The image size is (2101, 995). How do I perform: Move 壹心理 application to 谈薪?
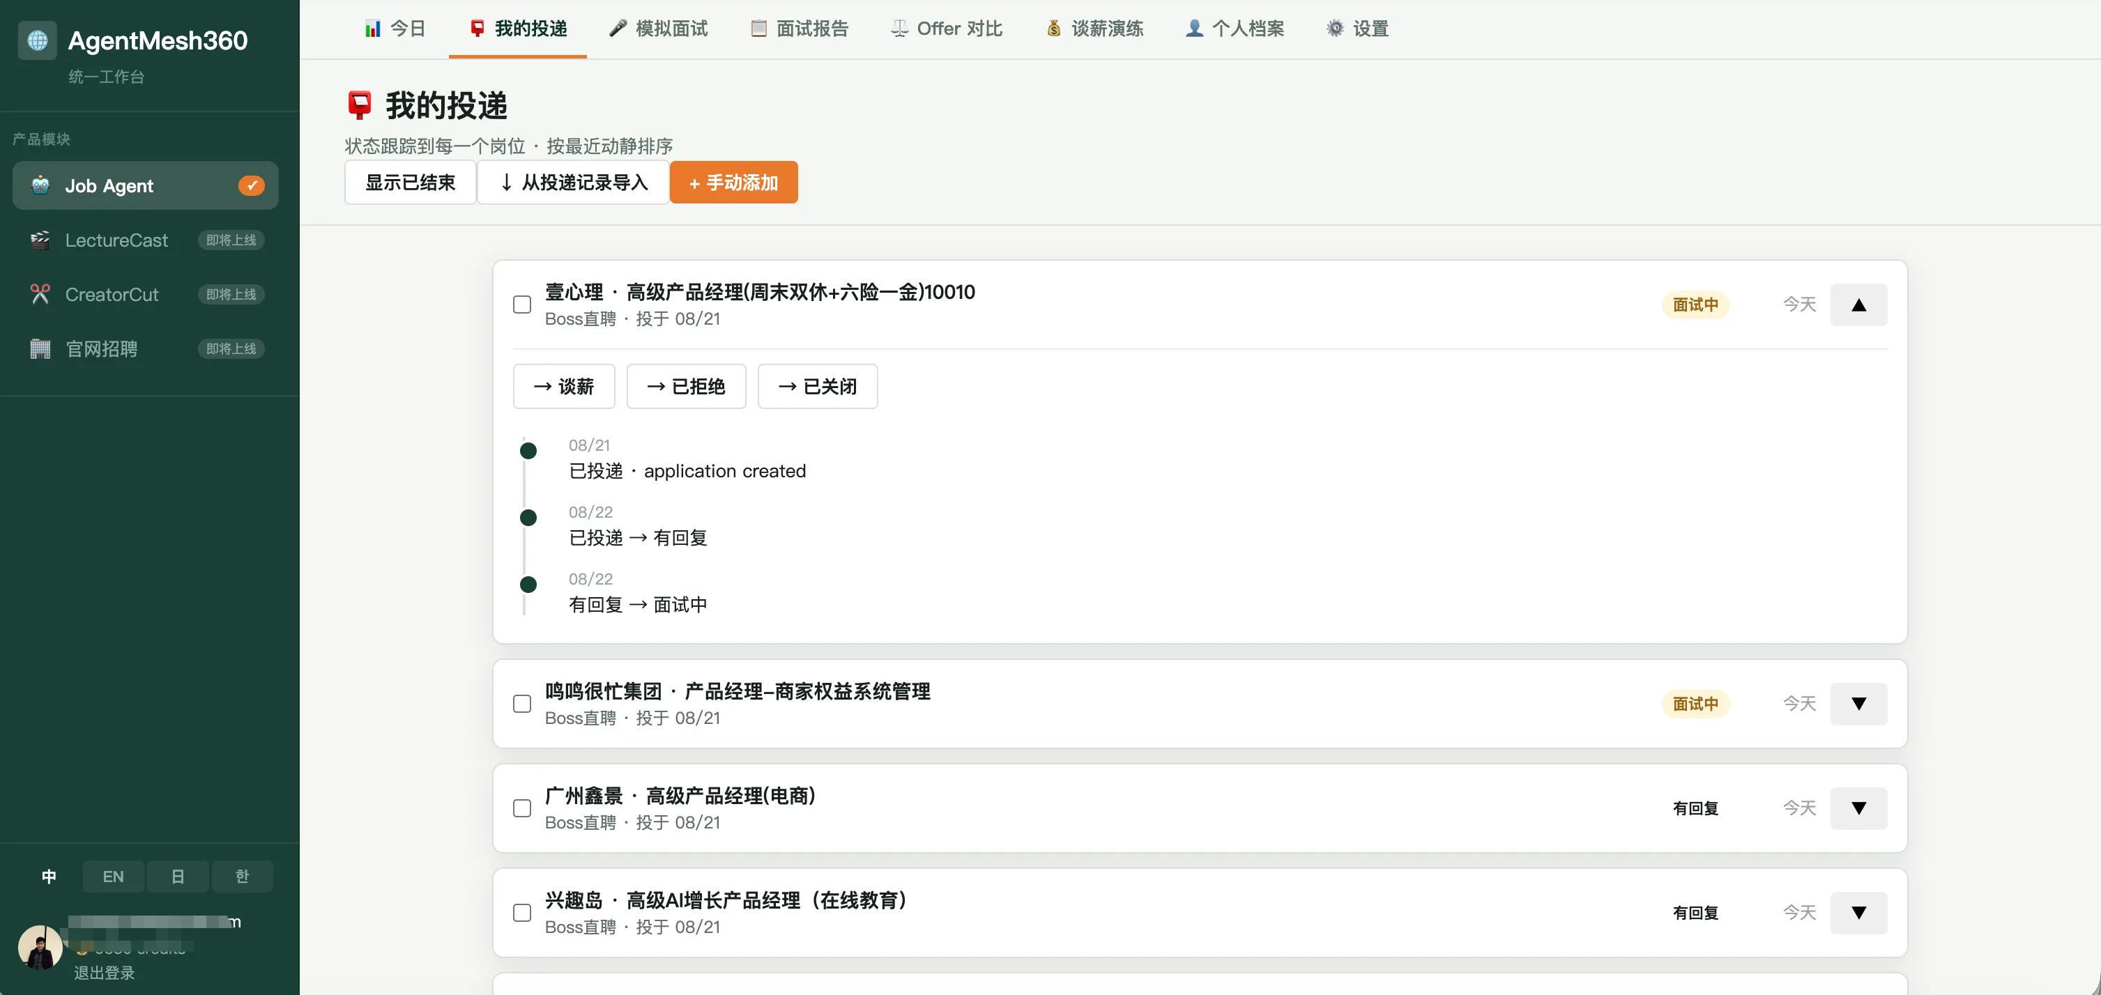click(x=563, y=386)
